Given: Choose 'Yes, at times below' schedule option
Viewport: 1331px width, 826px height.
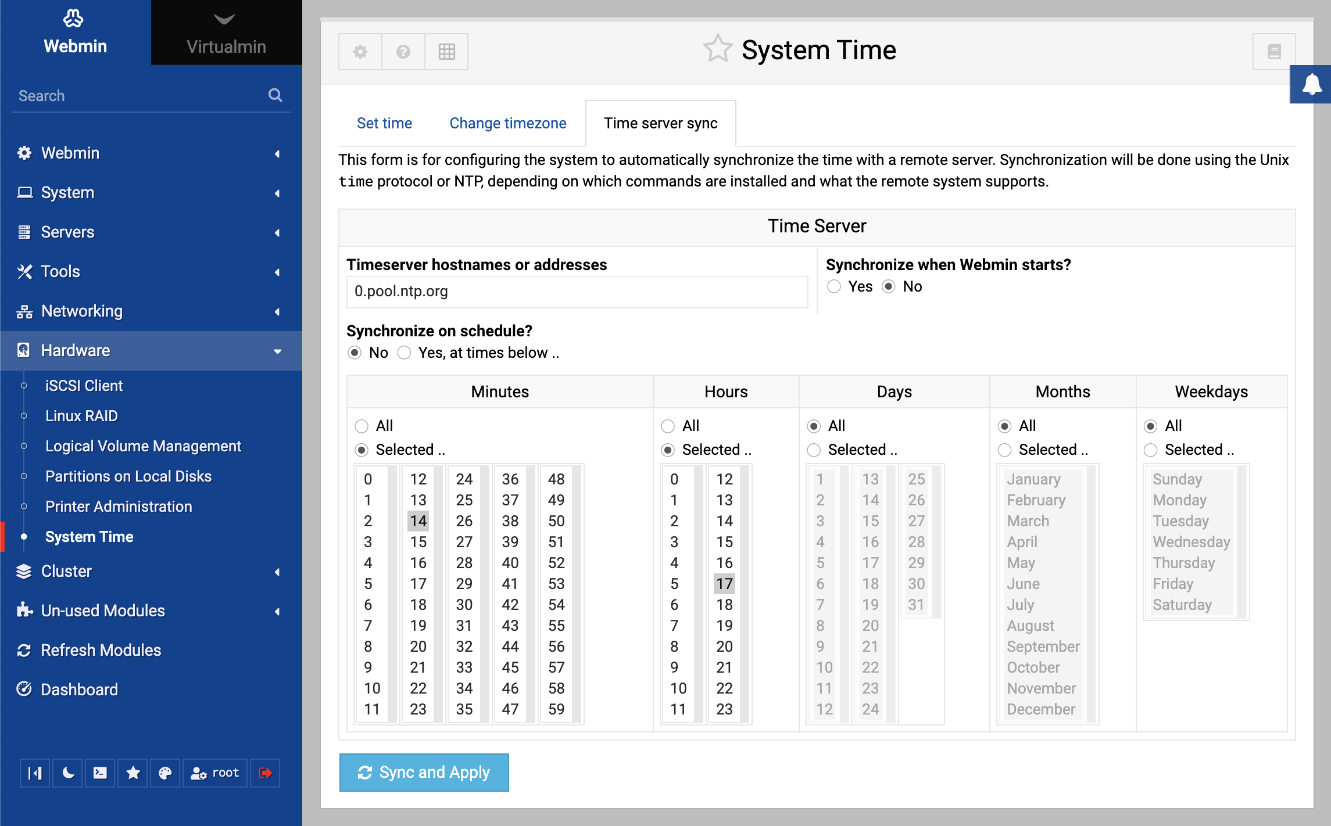Looking at the screenshot, I should [x=404, y=353].
